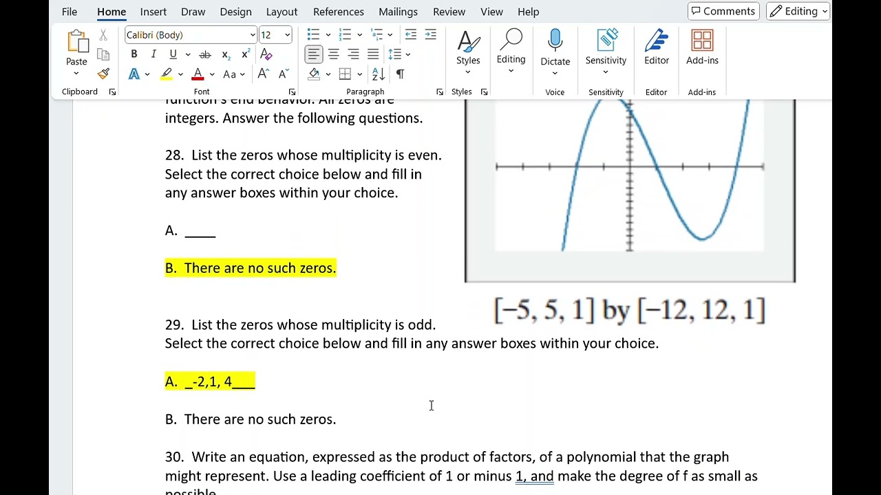Apply yellow text highlight color

(167, 74)
